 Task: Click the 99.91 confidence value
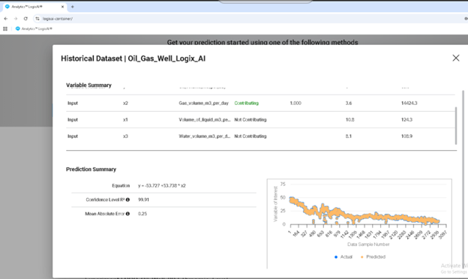click(x=143, y=199)
